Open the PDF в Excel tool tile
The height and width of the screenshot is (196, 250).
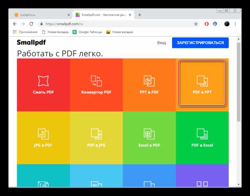[x=202, y=138]
